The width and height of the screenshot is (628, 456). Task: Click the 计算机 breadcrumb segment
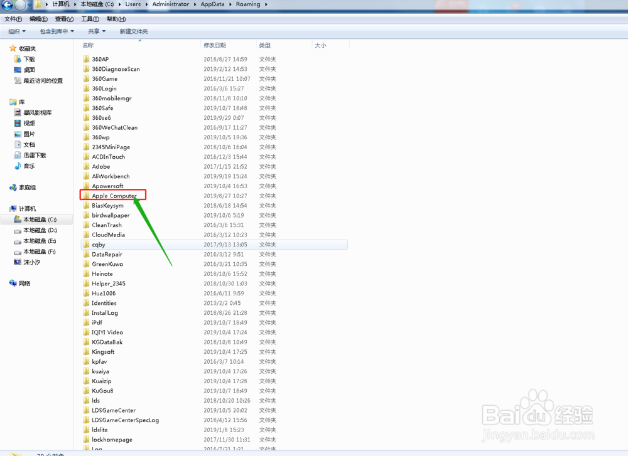tap(61, 4)
